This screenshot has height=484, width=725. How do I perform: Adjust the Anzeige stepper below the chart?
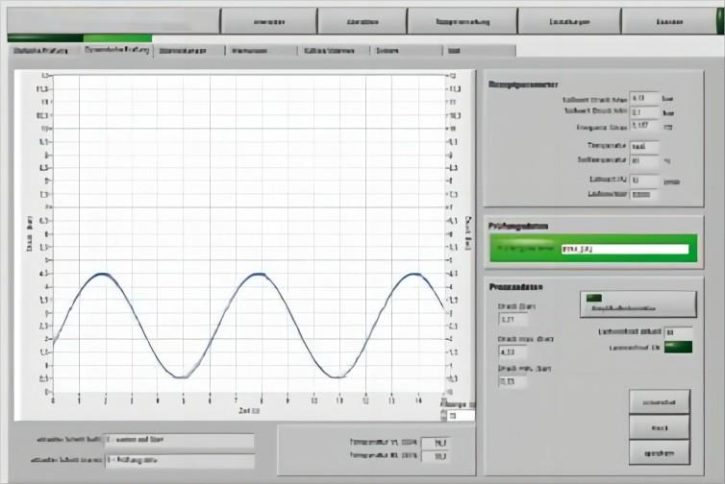pos(444,416)
